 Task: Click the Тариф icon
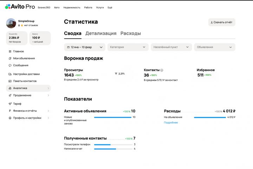[x=10, y=104]
